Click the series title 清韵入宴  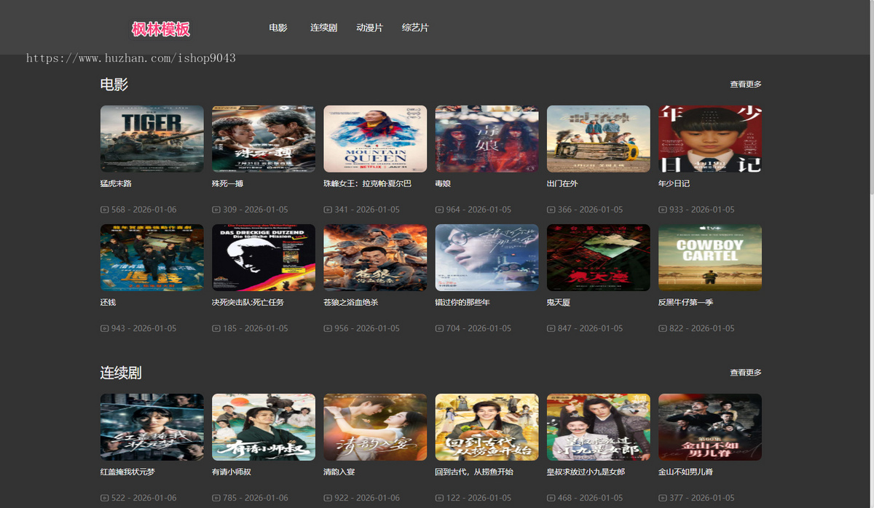[339, 472]
